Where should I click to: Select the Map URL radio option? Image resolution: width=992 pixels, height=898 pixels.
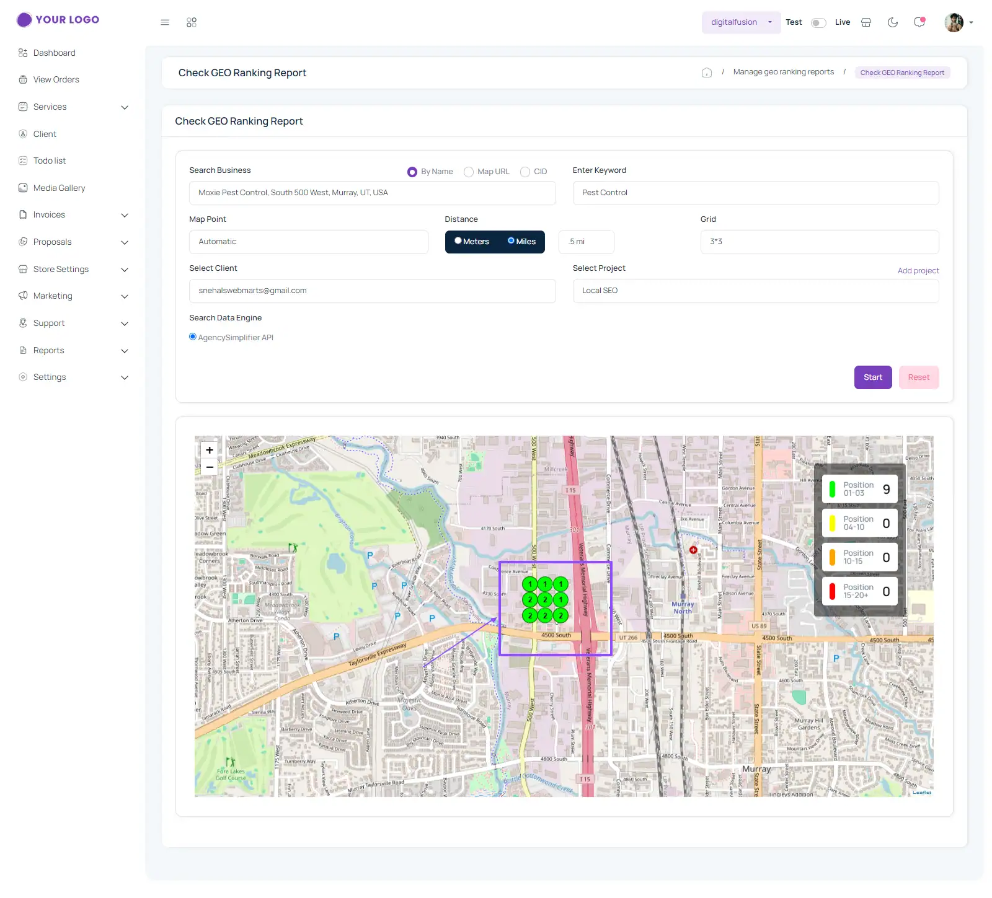coord(469,172)
